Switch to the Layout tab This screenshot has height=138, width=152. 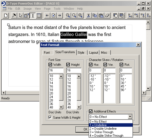coord(94,53)
